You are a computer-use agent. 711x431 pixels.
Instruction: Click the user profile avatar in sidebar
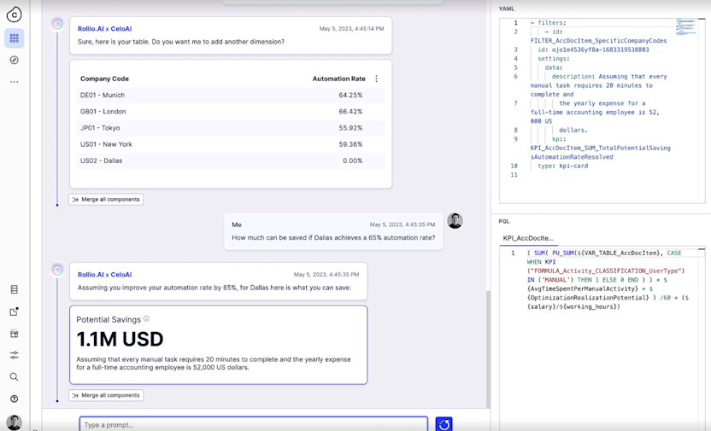(14, 422)
